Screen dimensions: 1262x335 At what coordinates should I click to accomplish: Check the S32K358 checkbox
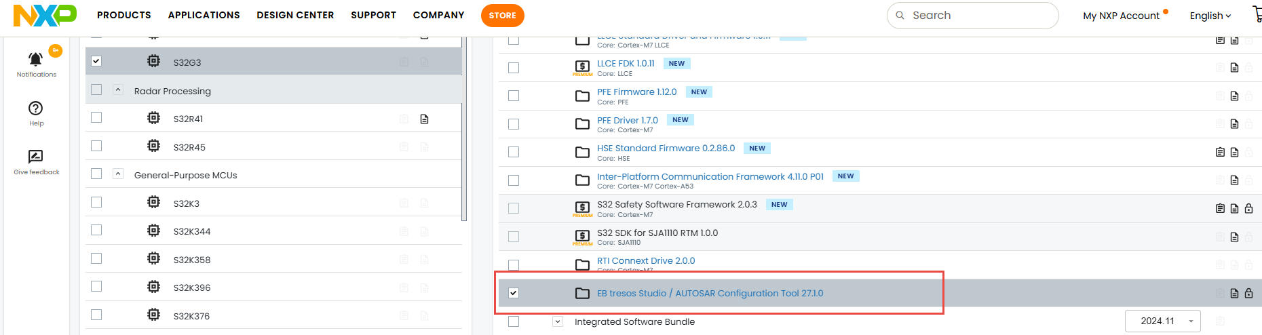click(96, 258)
